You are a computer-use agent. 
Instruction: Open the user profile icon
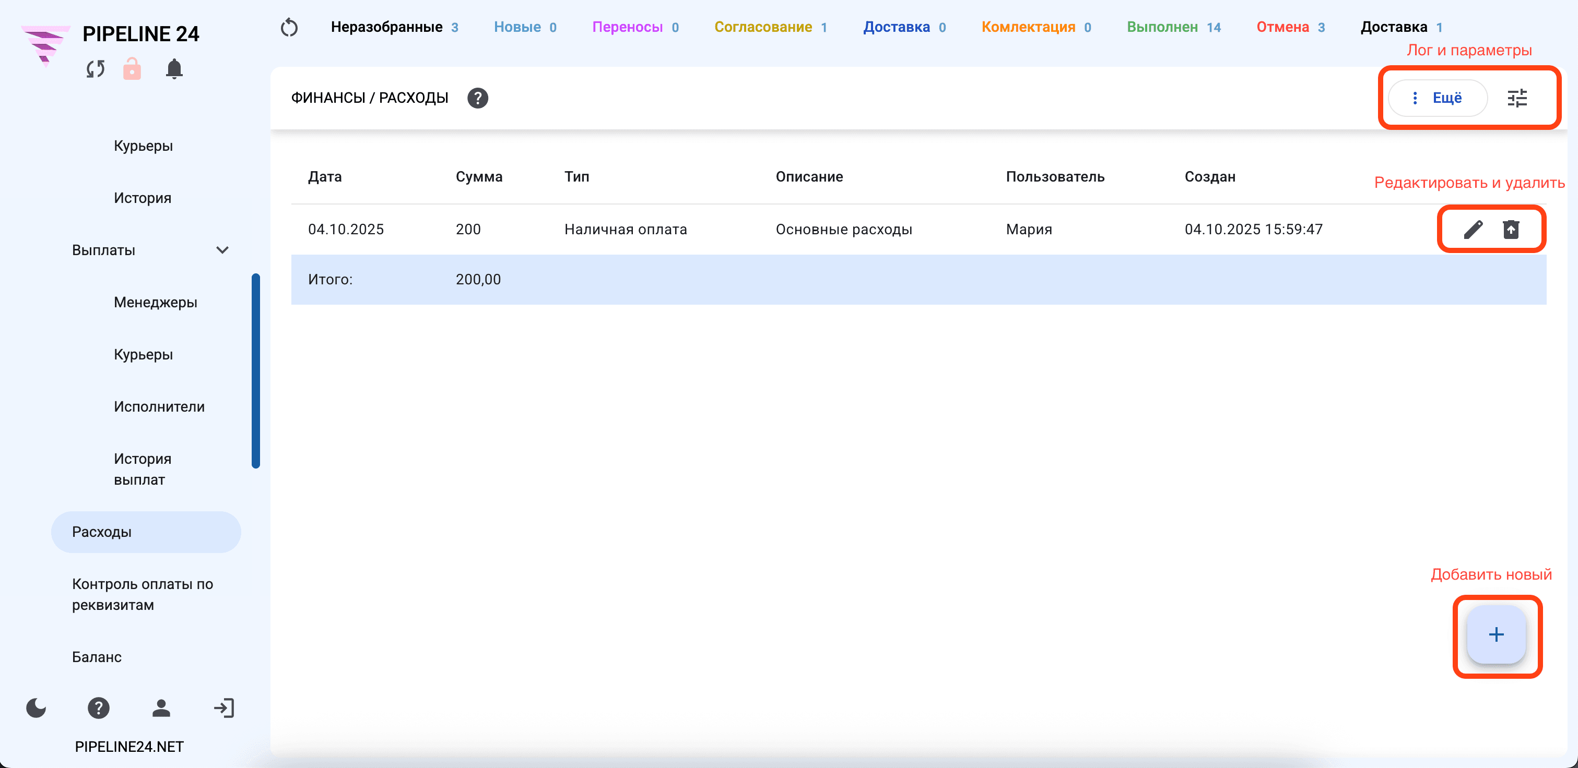(161, 708)
